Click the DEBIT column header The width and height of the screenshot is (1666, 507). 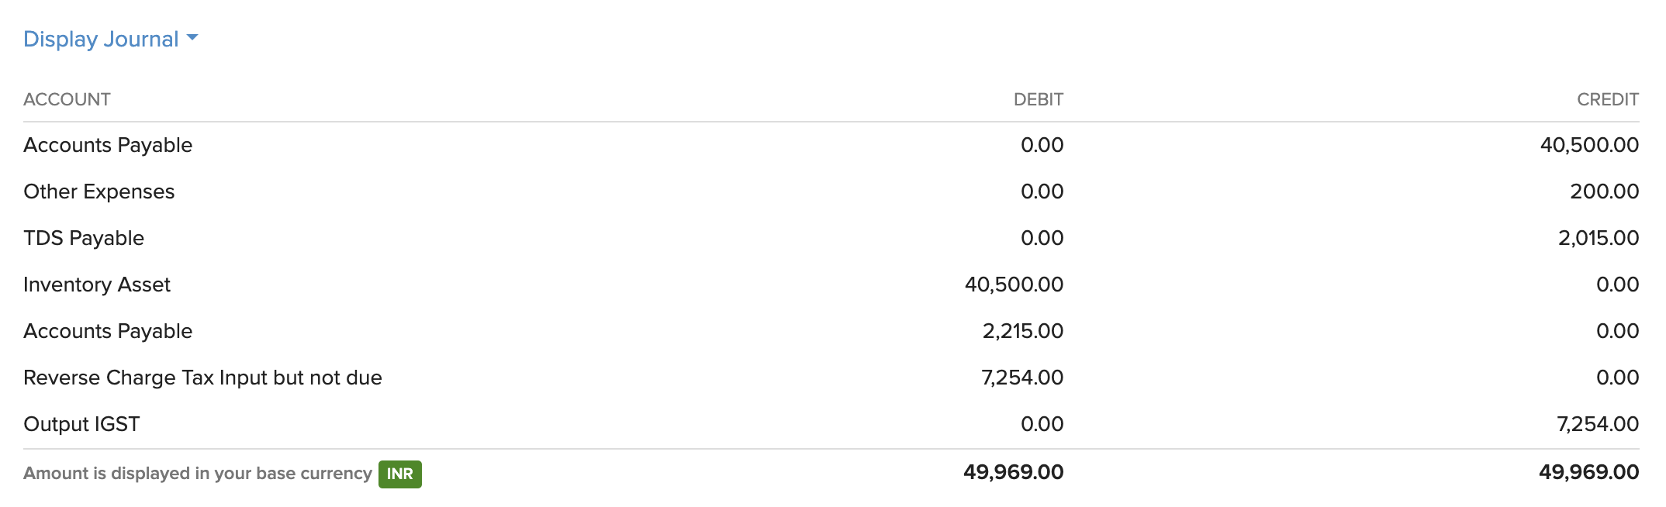point(1038,99)
